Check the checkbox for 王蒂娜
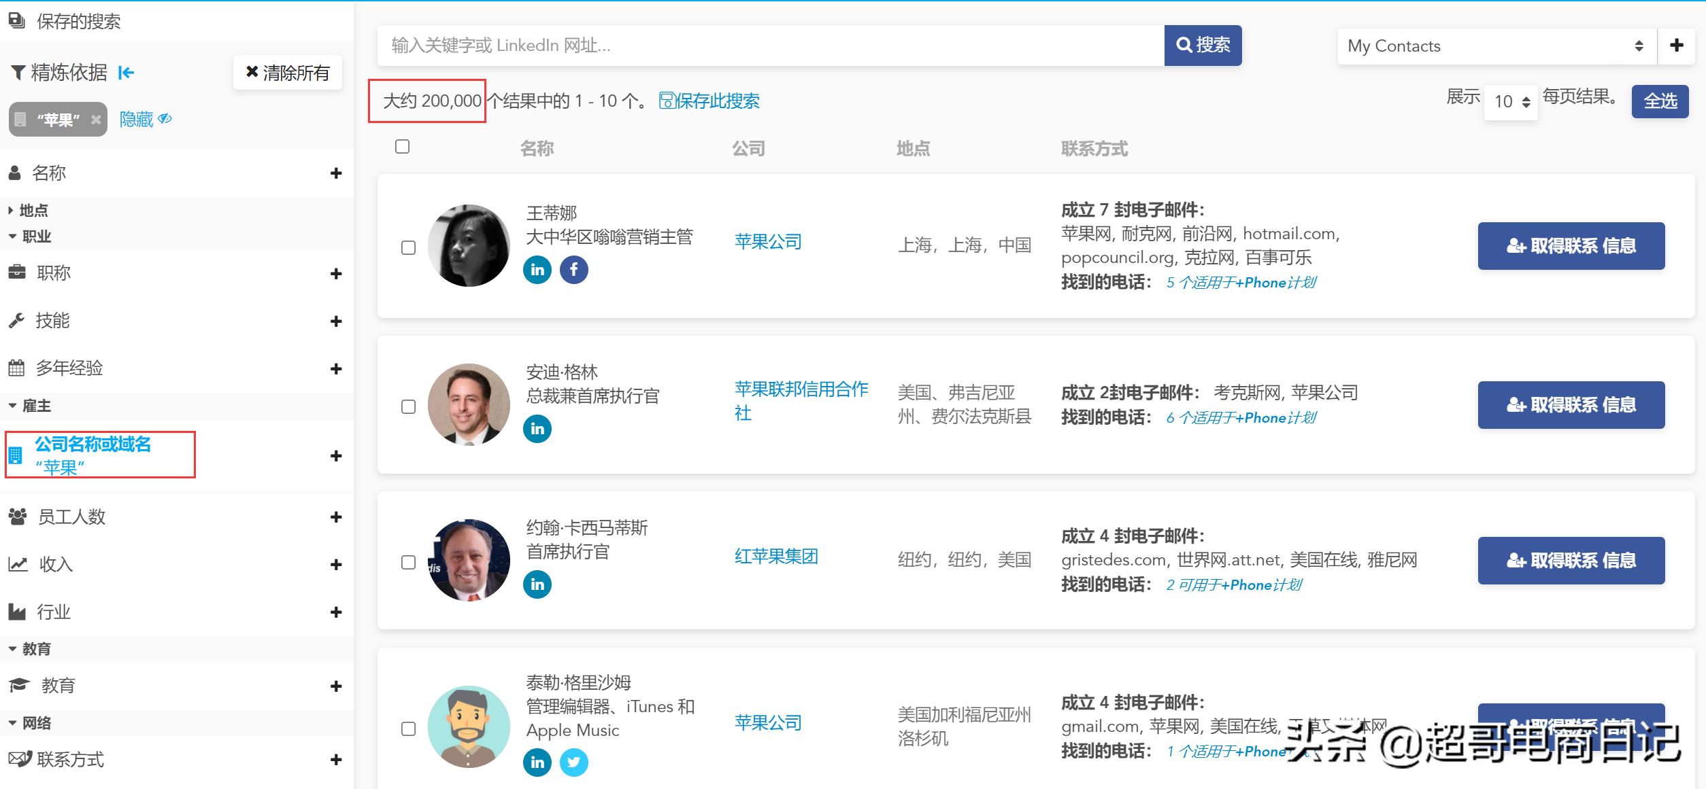 point(408,247)
